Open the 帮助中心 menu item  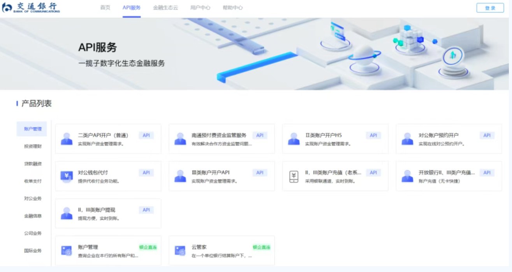coord(233,8)
